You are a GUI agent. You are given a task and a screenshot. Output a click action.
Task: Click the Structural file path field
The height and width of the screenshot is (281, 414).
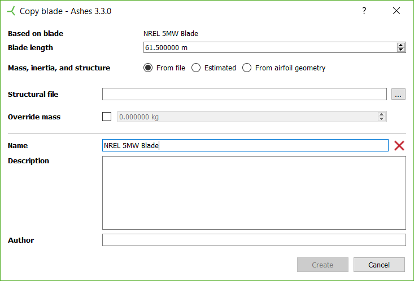(x=245, y=94)
